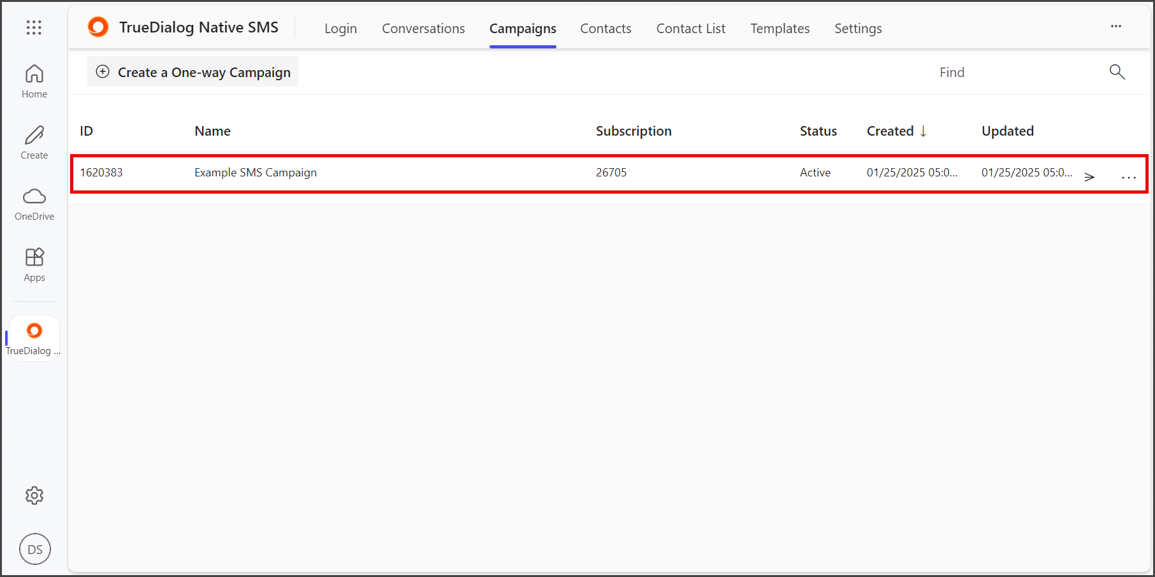Click the TrueDialog orange logo in the header
The height and width of the screenshot is (577, 1155).
click(x=98, y=27)
